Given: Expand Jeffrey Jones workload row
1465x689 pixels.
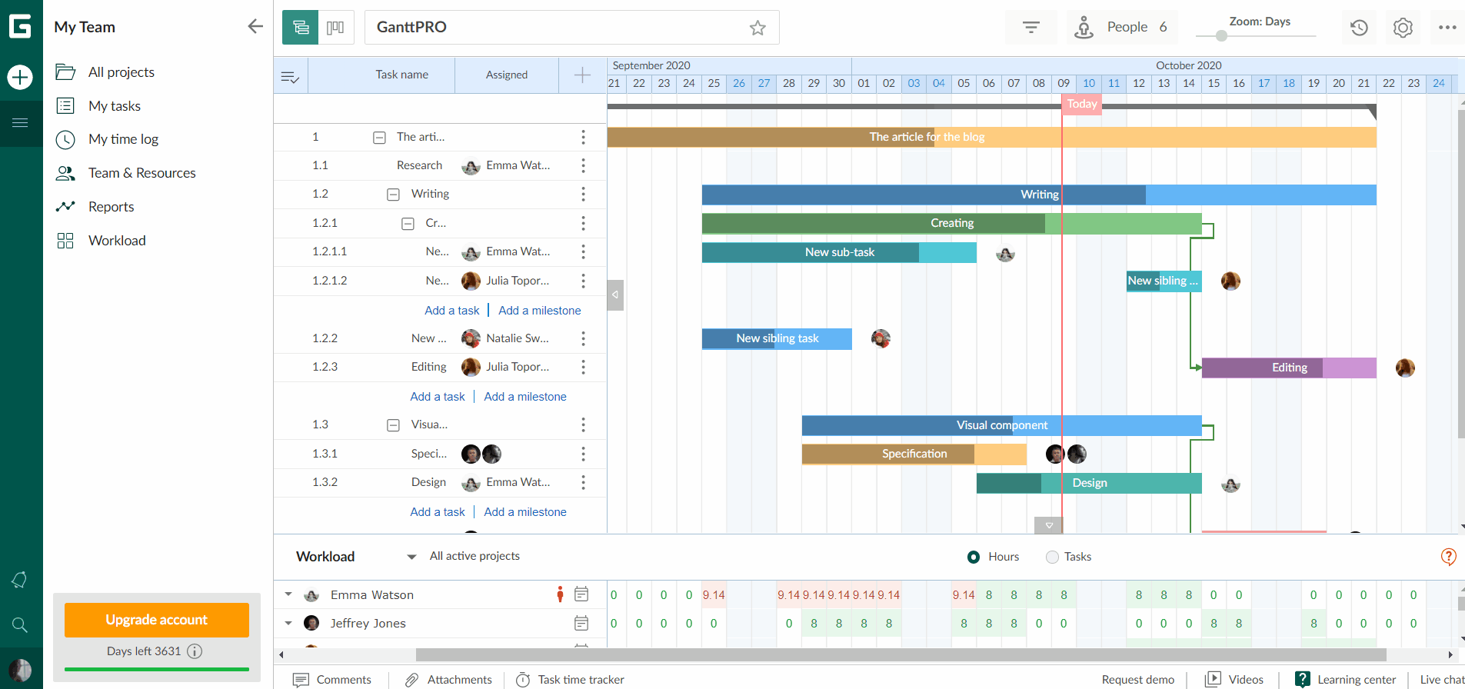Looking at the screenshot, I should point(288,623).
